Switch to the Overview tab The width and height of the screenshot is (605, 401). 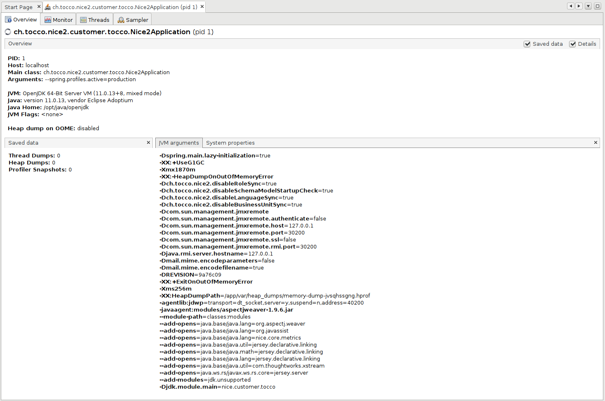pos(21,19)
